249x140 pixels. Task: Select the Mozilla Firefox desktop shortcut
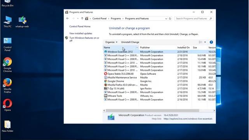click(x=7, y=86)
